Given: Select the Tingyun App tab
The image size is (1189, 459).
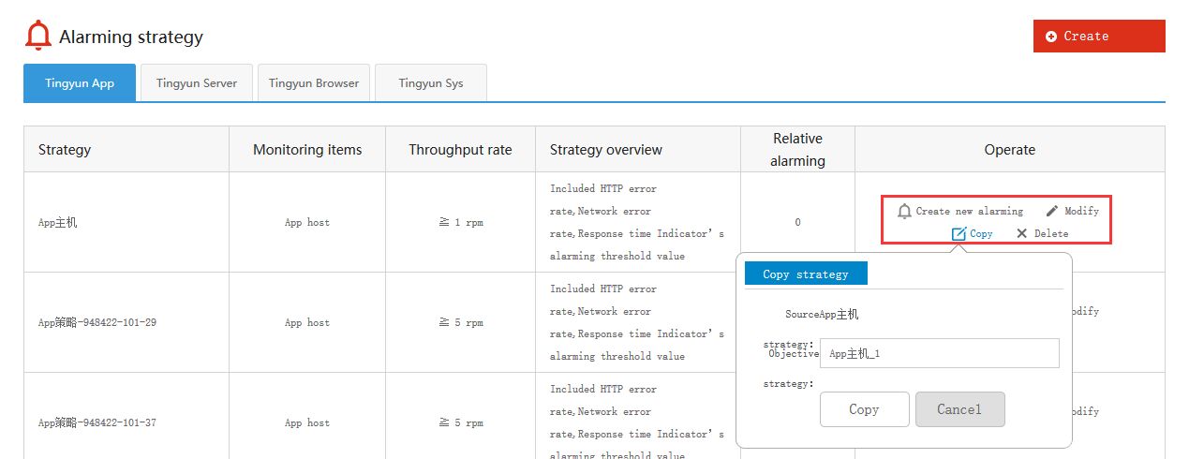Looking at the screenshot, I should [80, 83].
